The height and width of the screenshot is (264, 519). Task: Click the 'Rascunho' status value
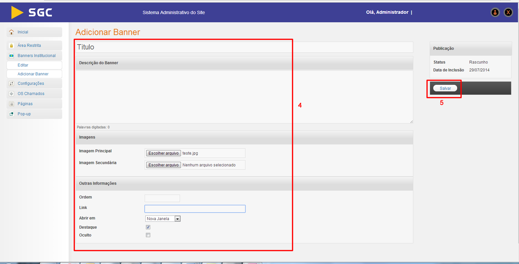click(478, 62)
